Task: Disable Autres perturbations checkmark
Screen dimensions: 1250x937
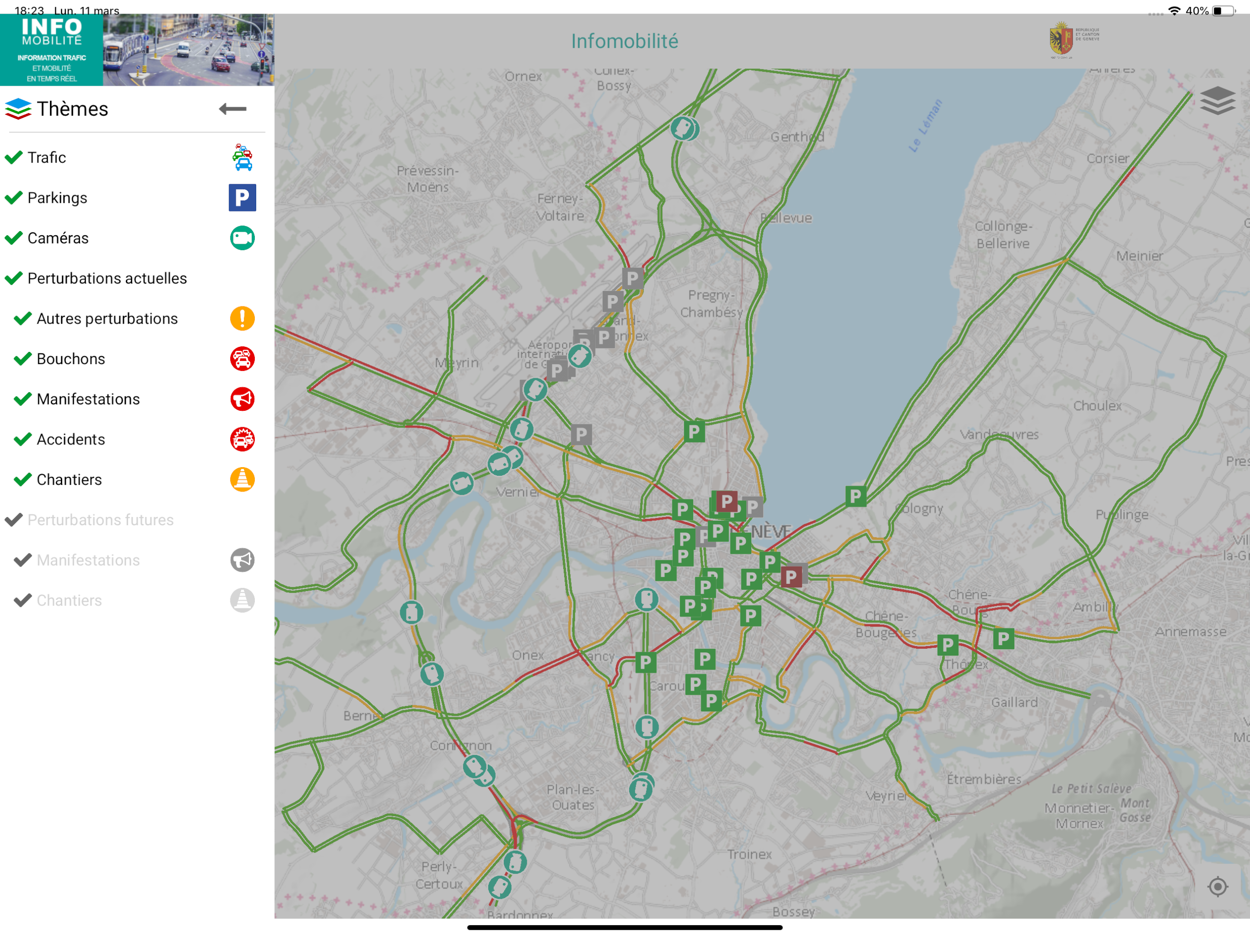Action: tap(23, 319)
